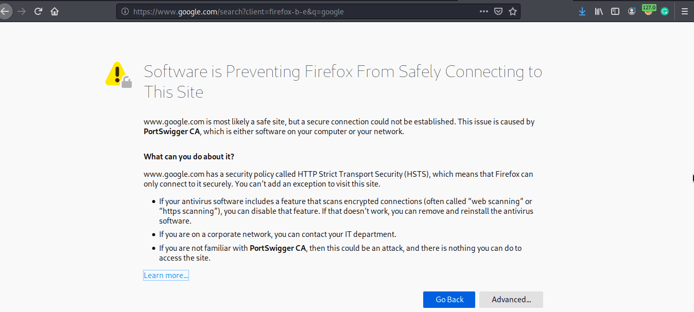Click the antivirus web scanning bullet text
694x312 pixels.
click(x=346, y=211)
